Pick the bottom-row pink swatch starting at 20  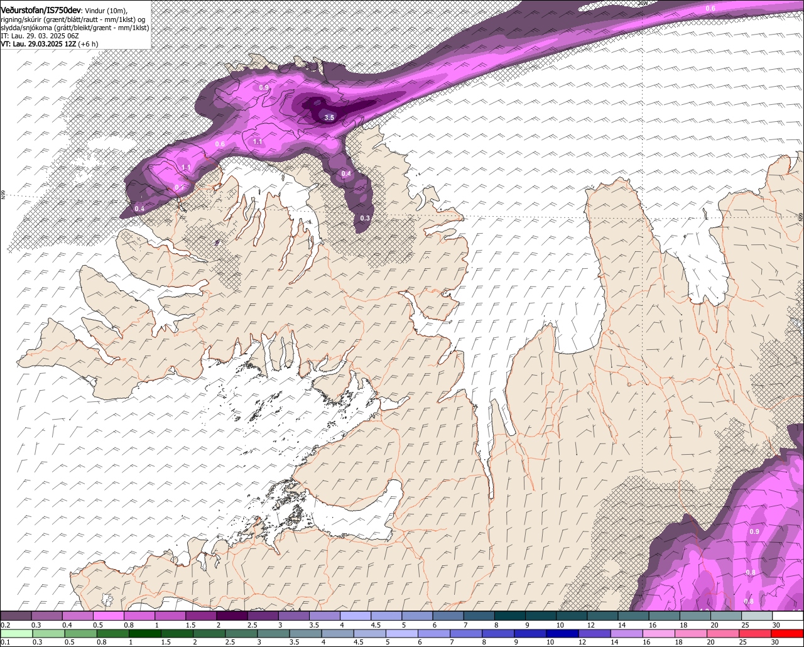point(724,634)
